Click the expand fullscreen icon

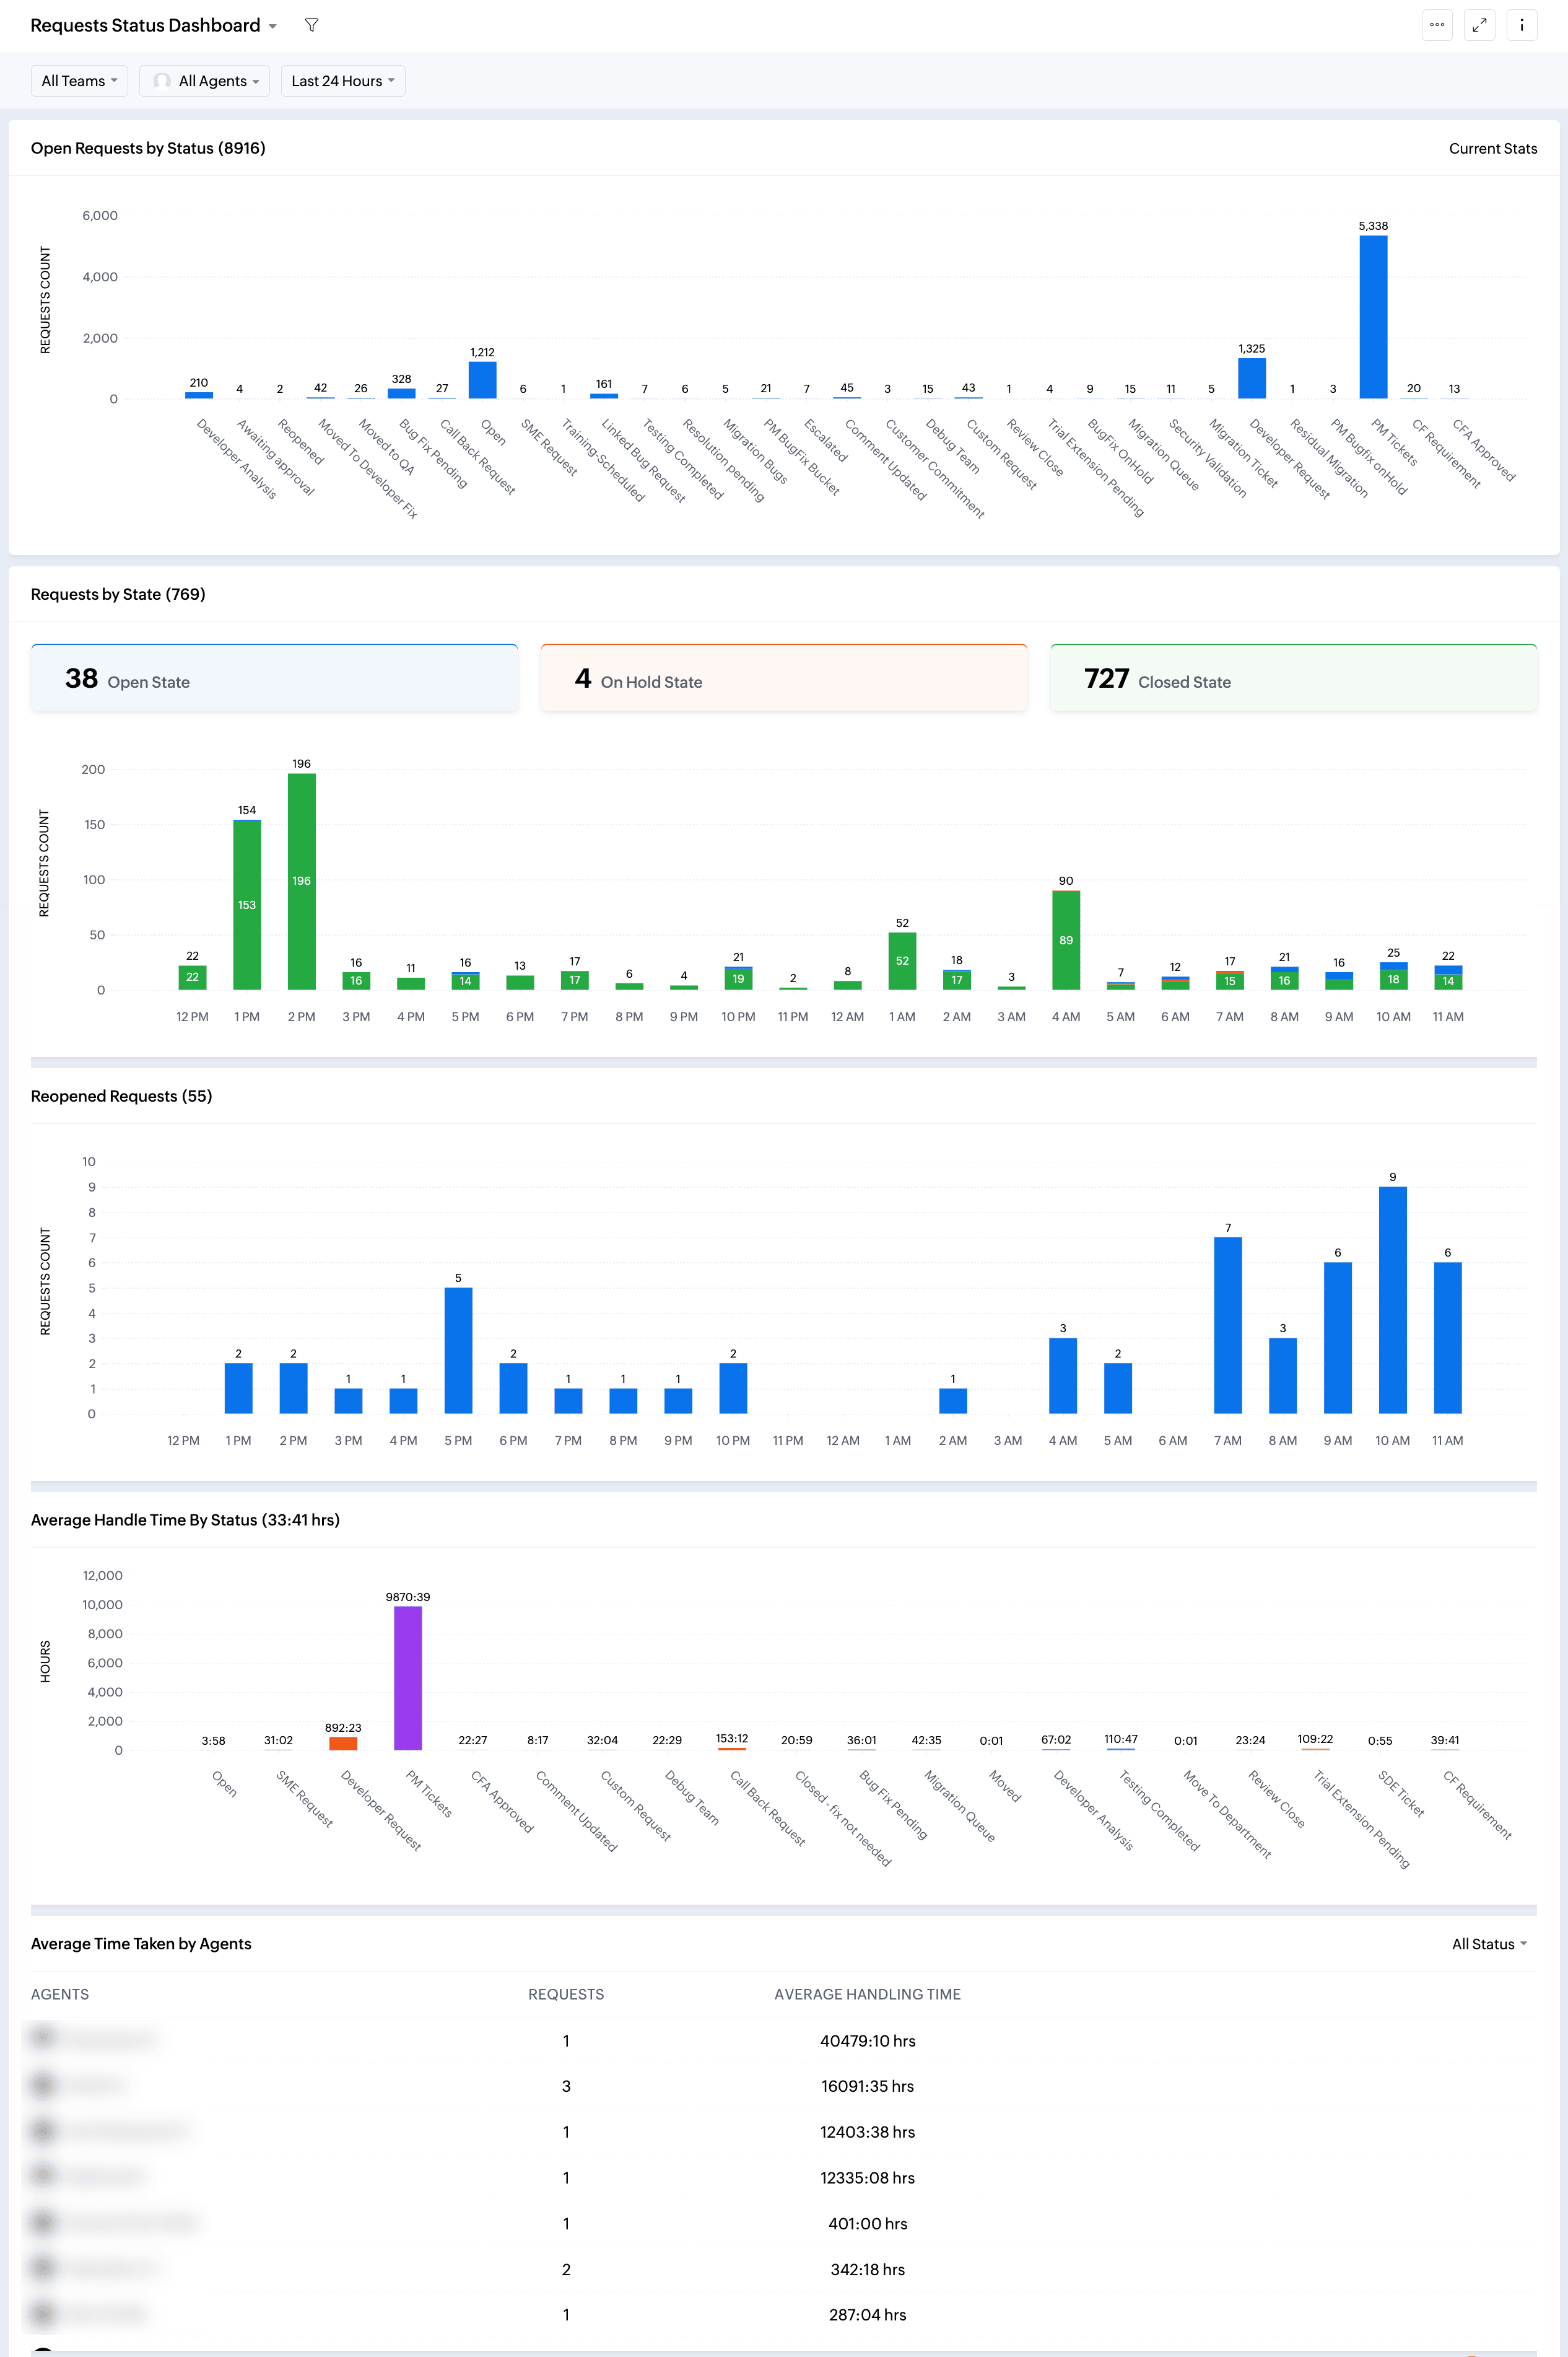click(1479, 25)
